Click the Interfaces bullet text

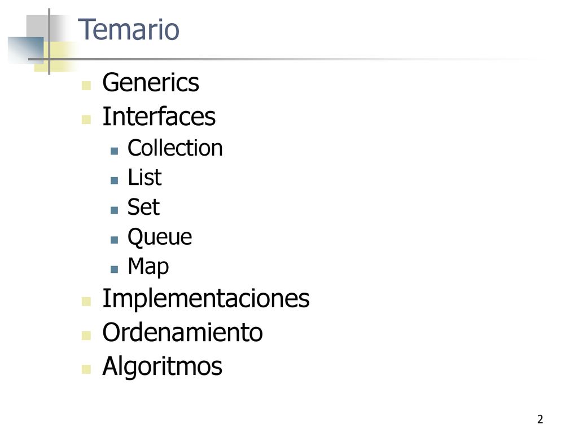coord(159,116)
